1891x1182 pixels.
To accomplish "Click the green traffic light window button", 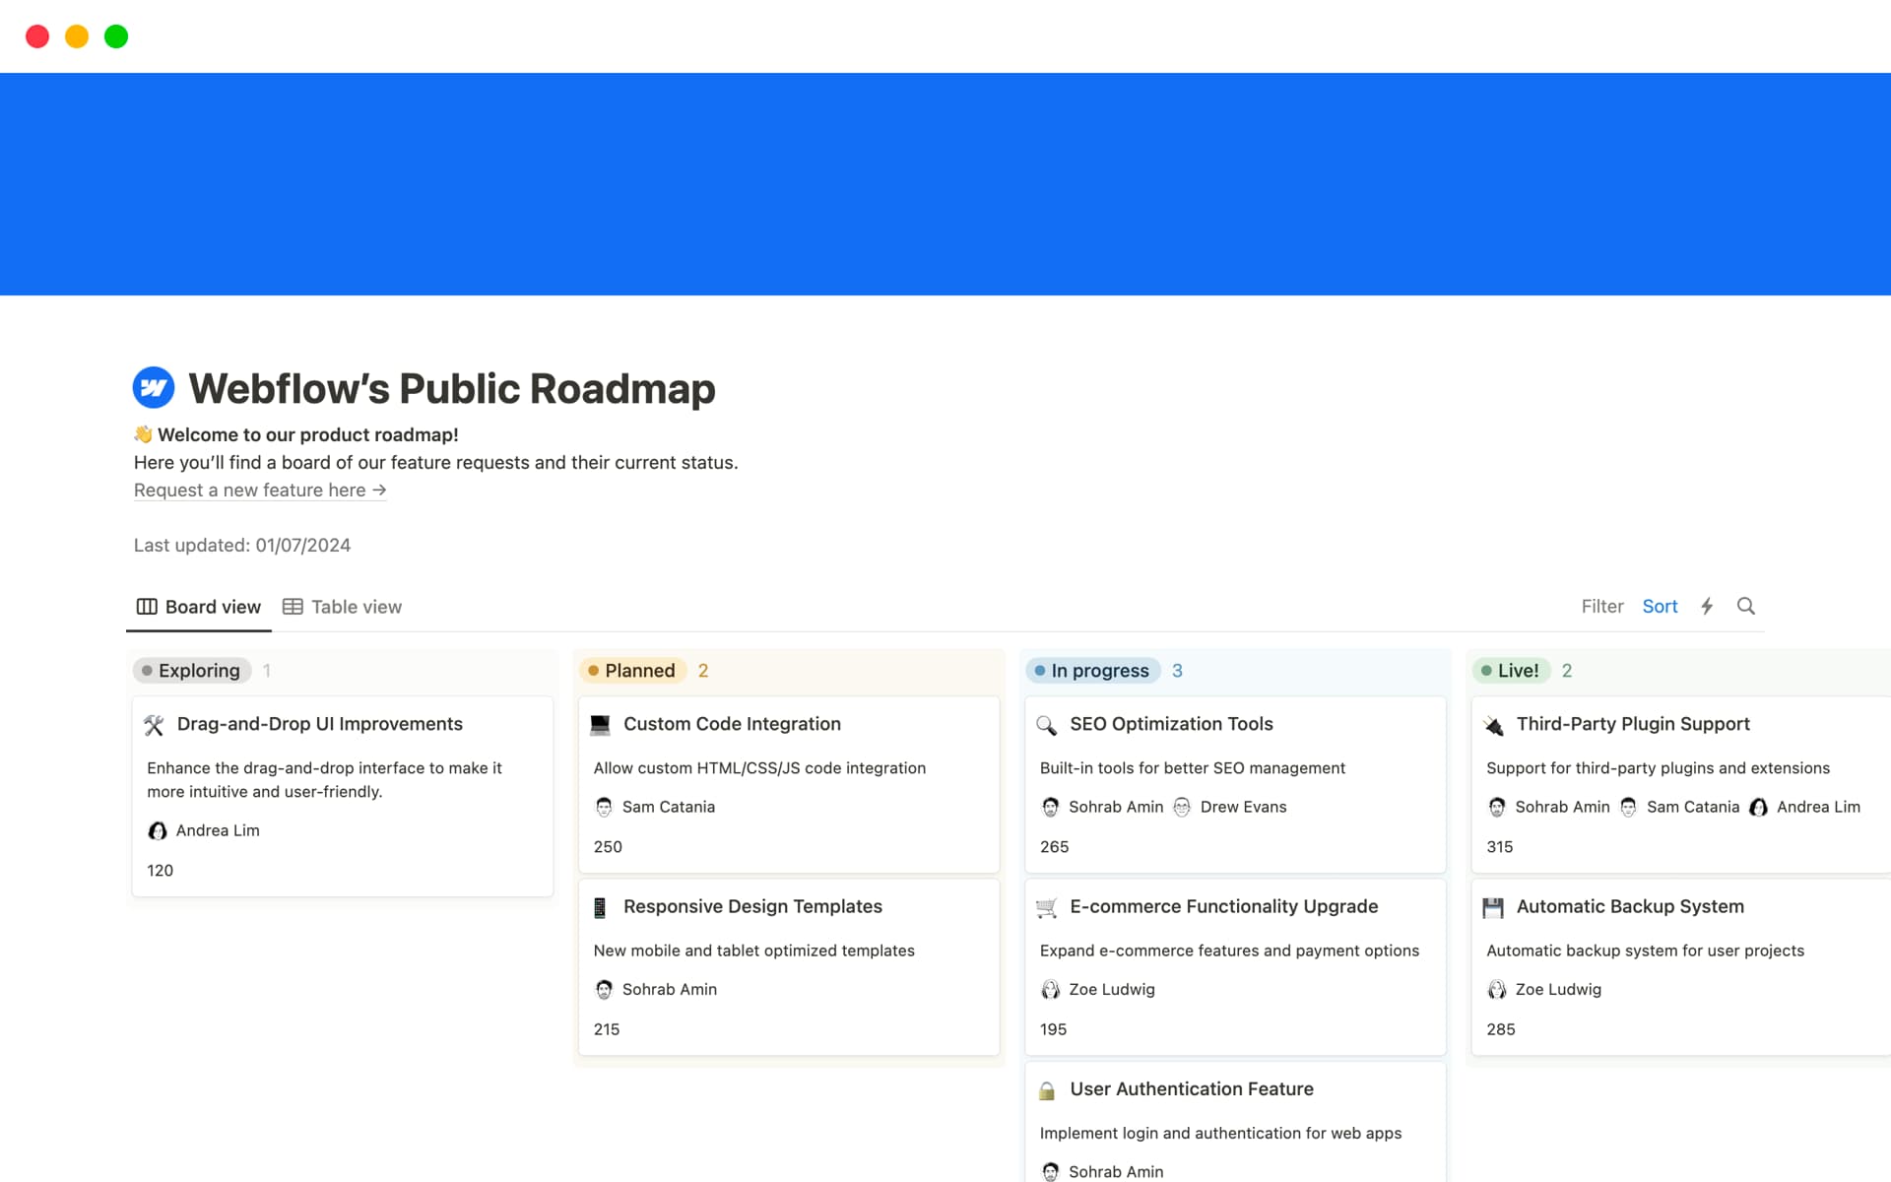I will [115, 36].
